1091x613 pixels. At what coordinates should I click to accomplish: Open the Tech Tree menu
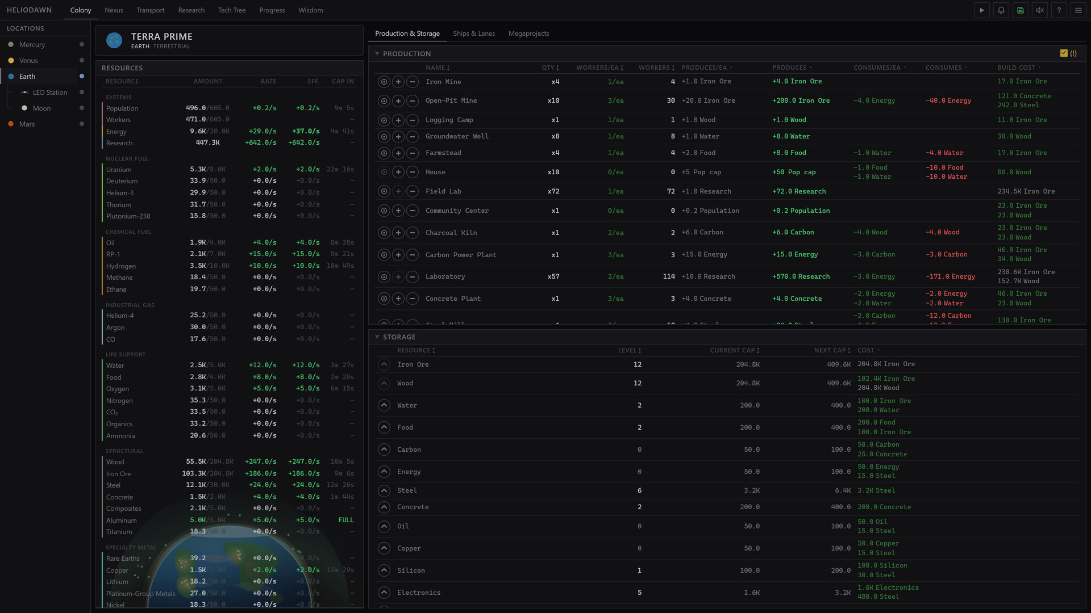click(x=232, y=10)
